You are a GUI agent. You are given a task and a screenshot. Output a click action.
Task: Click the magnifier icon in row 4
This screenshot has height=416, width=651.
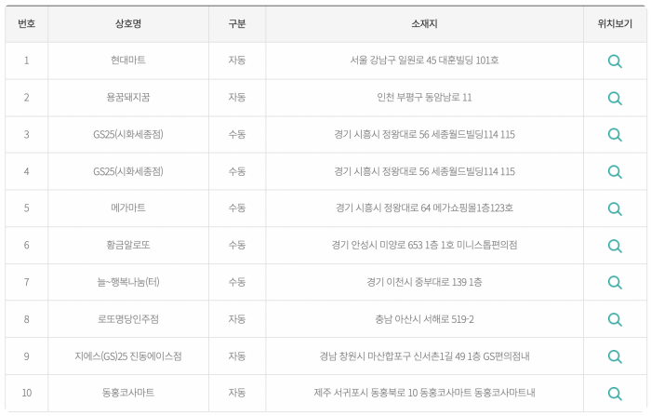(x=615, y=171)
